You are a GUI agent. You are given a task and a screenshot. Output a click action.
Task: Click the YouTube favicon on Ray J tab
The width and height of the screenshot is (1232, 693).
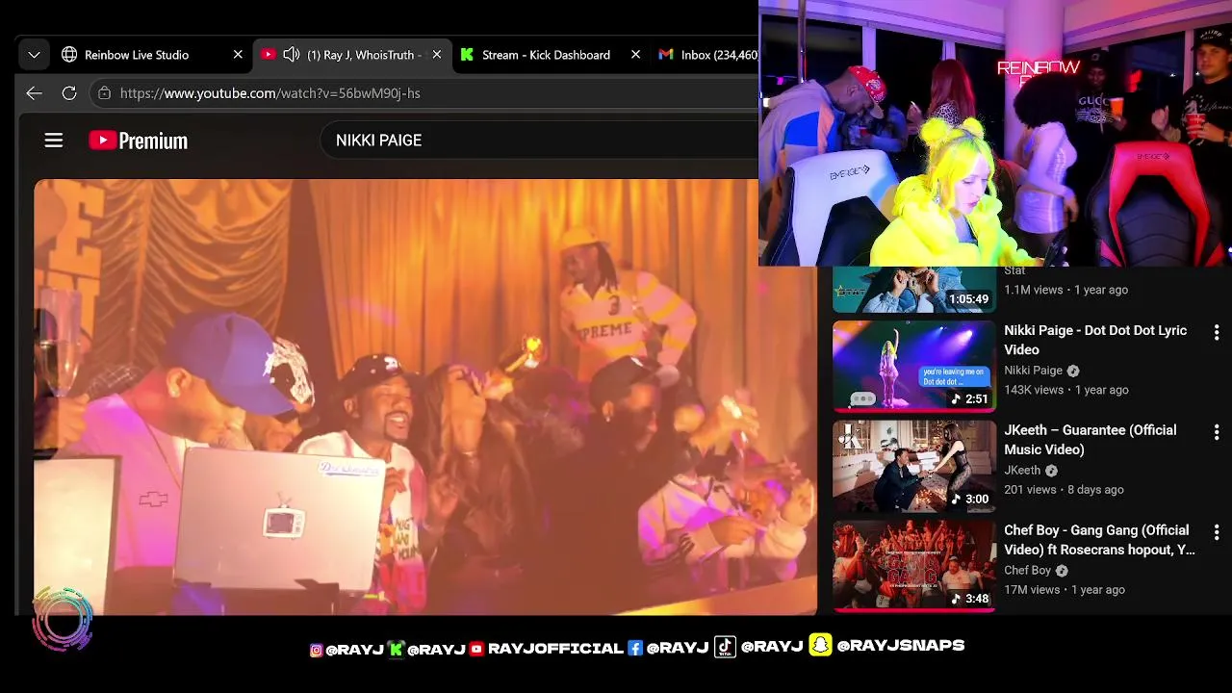pos(268,55)
